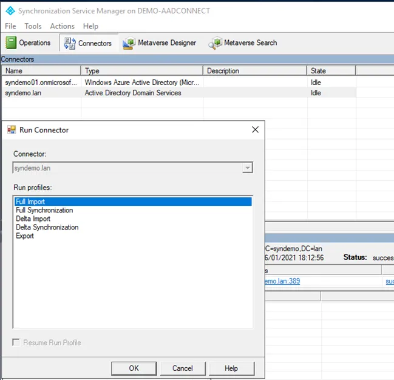Open the File menu
The height and width of the screenshot is (380, 394).
pyautogui.click(x=10, y=26)
